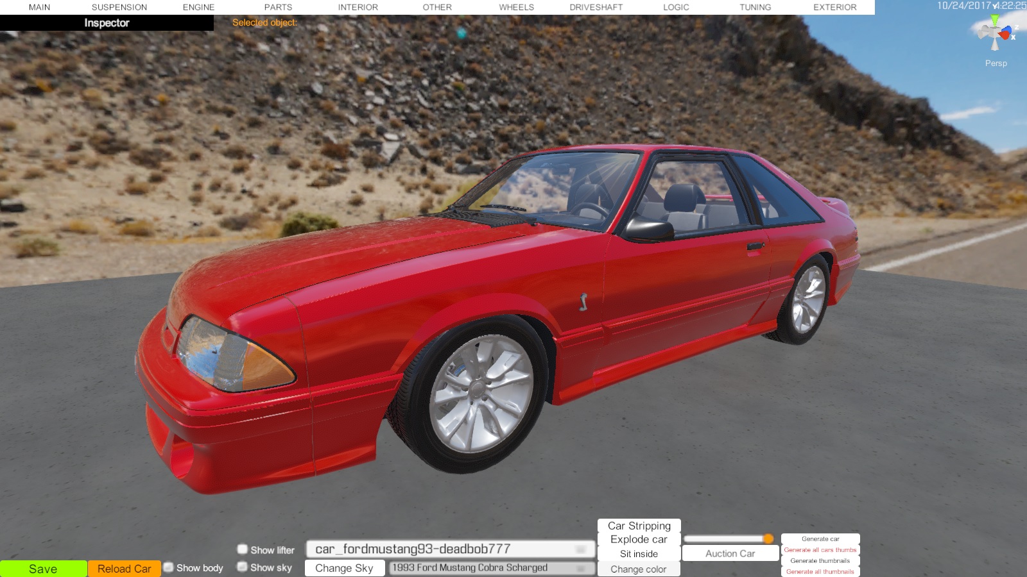Go to the TUNING tab

point(755,7)
